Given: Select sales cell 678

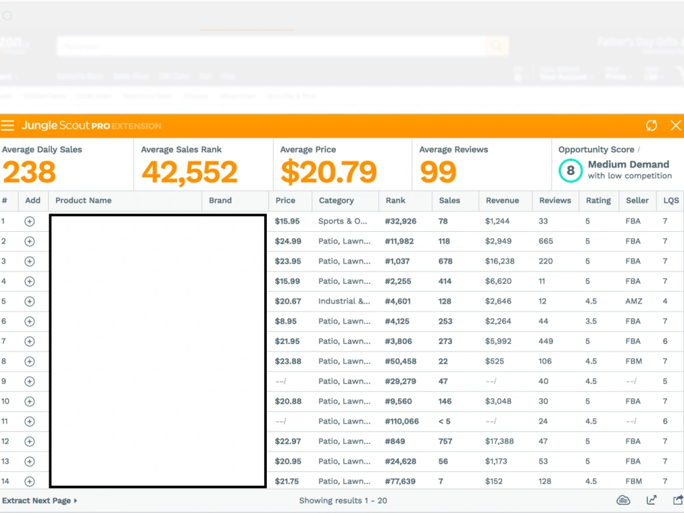Looking at the screenshot, I should click(445, 261).
